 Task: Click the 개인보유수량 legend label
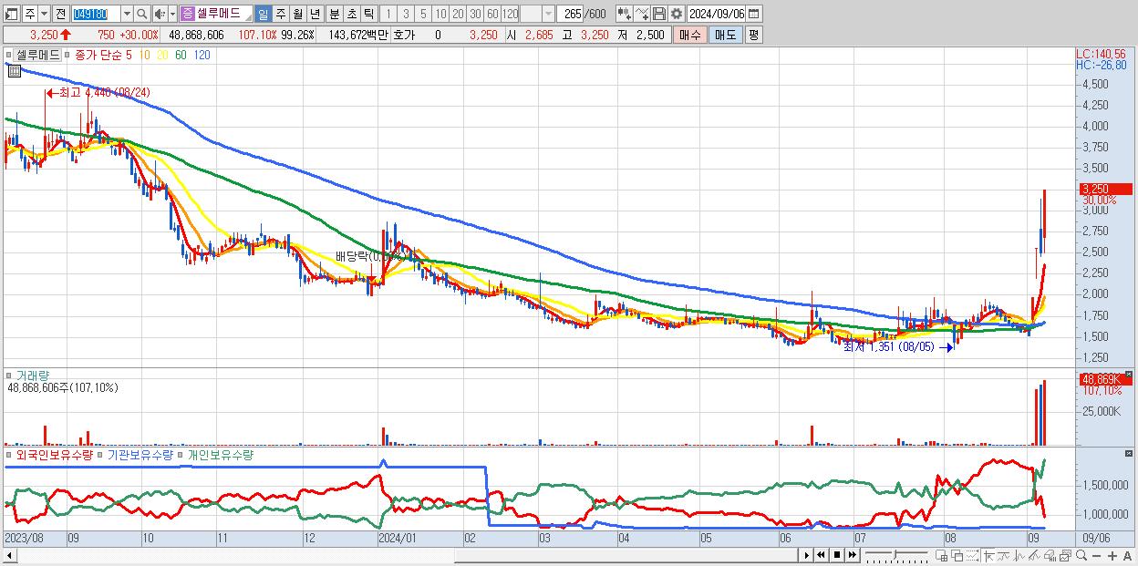[221, 454]
